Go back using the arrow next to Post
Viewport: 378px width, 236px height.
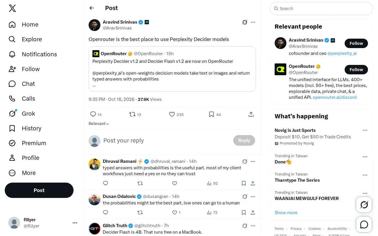92,8
